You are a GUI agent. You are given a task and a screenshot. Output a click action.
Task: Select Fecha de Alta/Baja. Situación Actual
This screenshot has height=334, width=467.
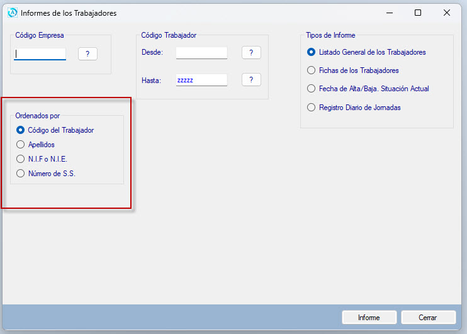click(x=311, y=89)
